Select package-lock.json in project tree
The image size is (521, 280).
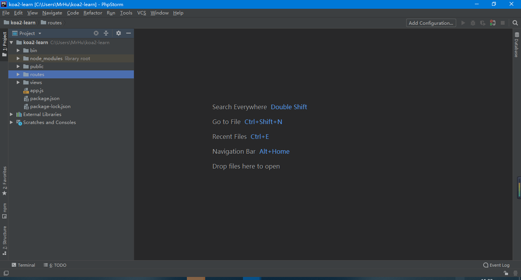pyautogui.click(x=71, y=107)
